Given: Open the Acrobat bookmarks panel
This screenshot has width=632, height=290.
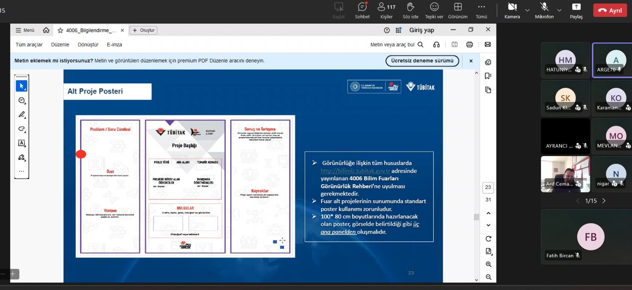Looking at the screenshot, I should coord(488,76).
